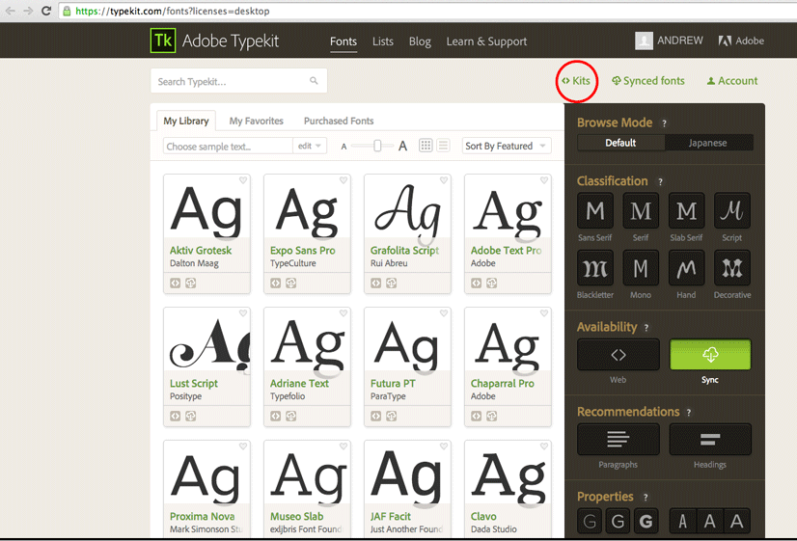
Task: Go to Synced fonts
Action: pos(647,81)
